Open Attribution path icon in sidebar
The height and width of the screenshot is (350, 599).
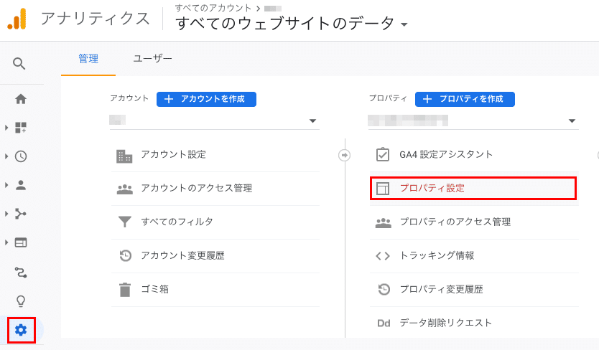pyautogui.click(x=21, y=273)
